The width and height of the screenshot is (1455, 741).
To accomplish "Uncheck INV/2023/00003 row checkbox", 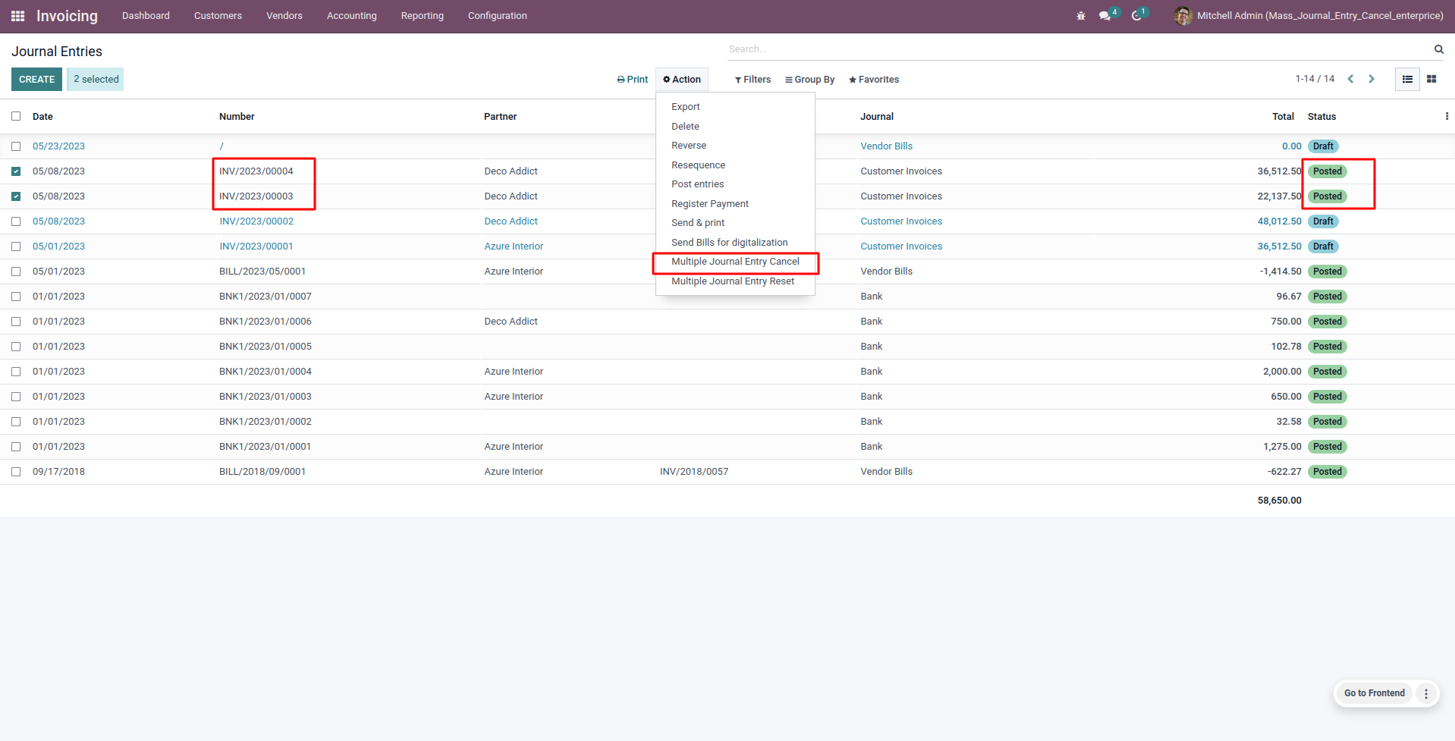I will (16, 196).
